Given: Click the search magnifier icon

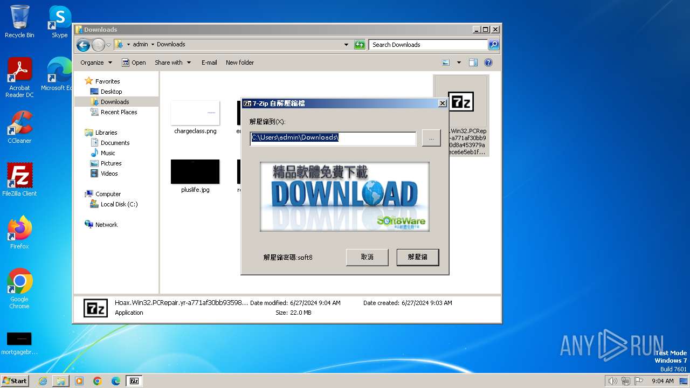Looking at the screenshot, I should (x=494, y=45).
